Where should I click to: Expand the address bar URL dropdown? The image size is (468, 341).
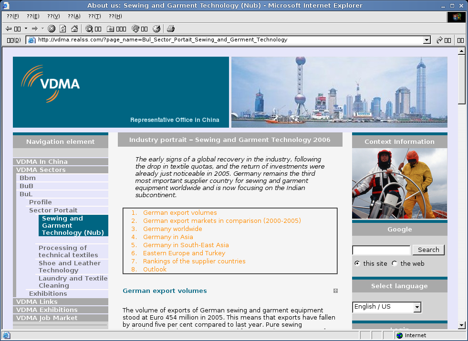pyautogui.click(x=426, y=40)
